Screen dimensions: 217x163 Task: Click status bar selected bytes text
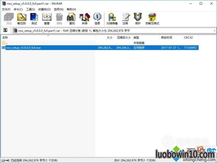click(x=34, y=160)
